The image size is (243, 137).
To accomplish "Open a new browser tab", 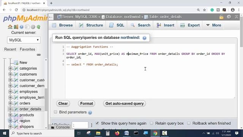I will [51, 3].
